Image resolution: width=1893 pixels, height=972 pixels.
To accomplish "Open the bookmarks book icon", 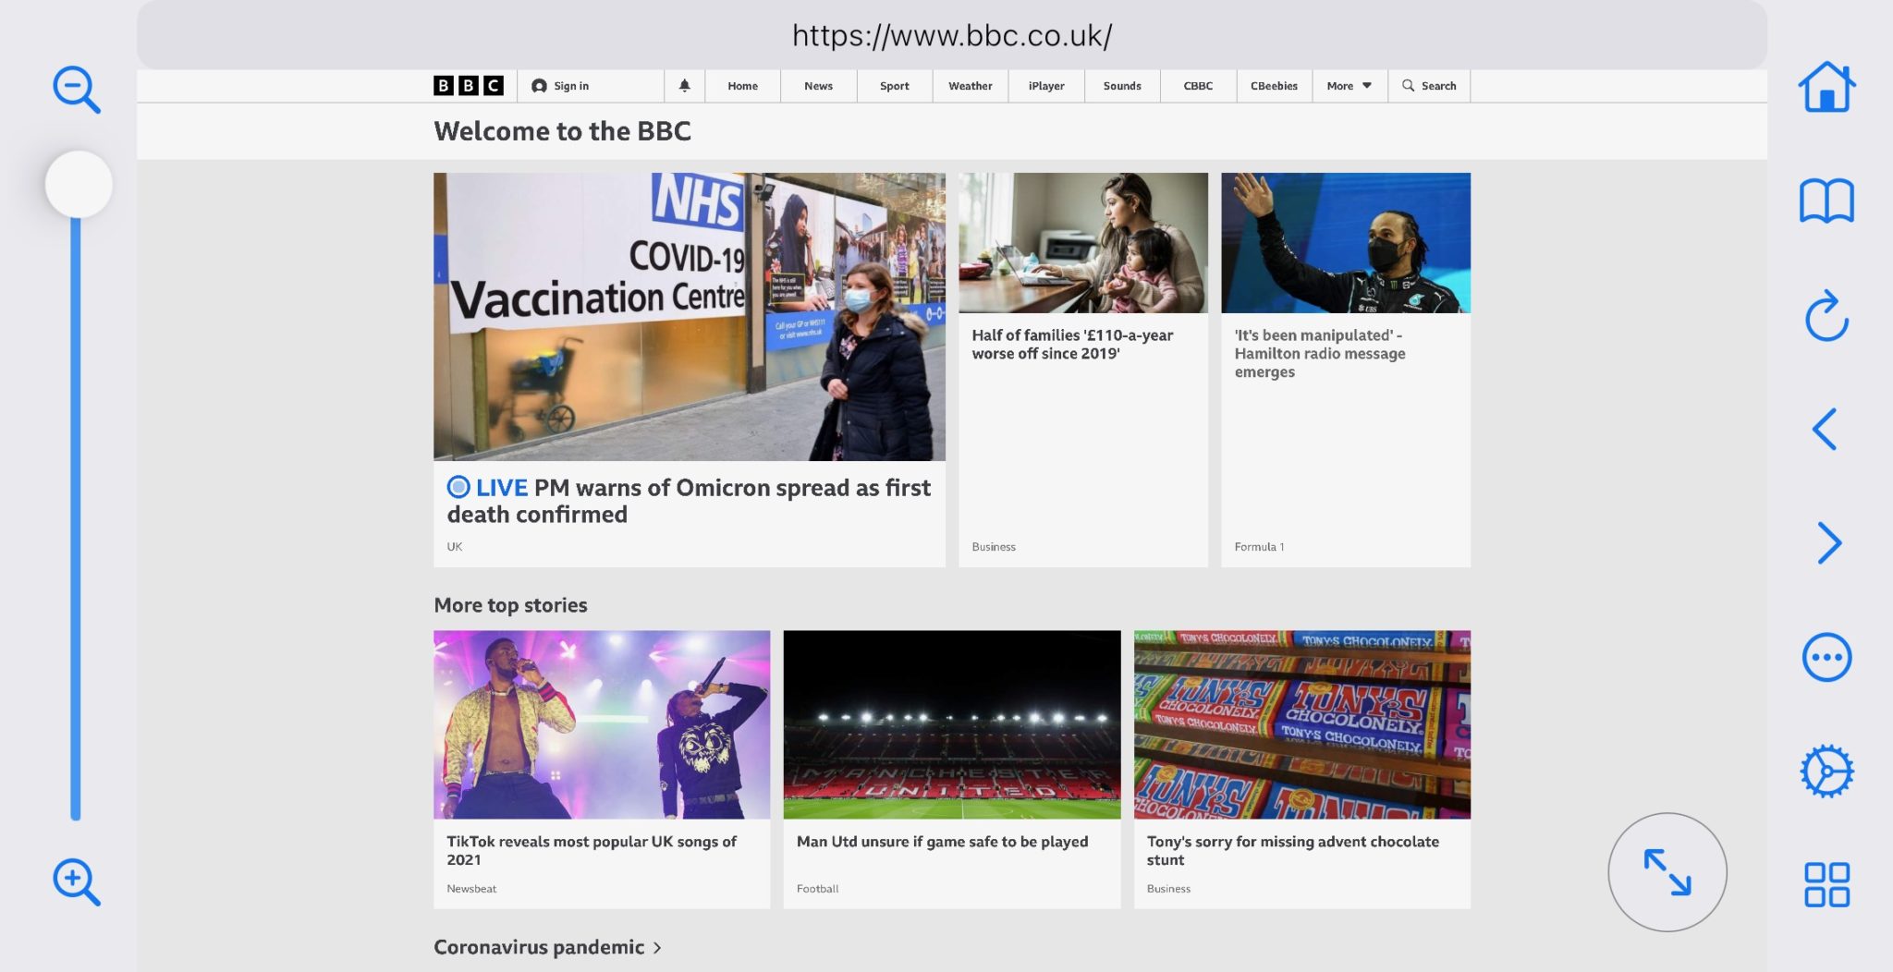I will 1826,201.
